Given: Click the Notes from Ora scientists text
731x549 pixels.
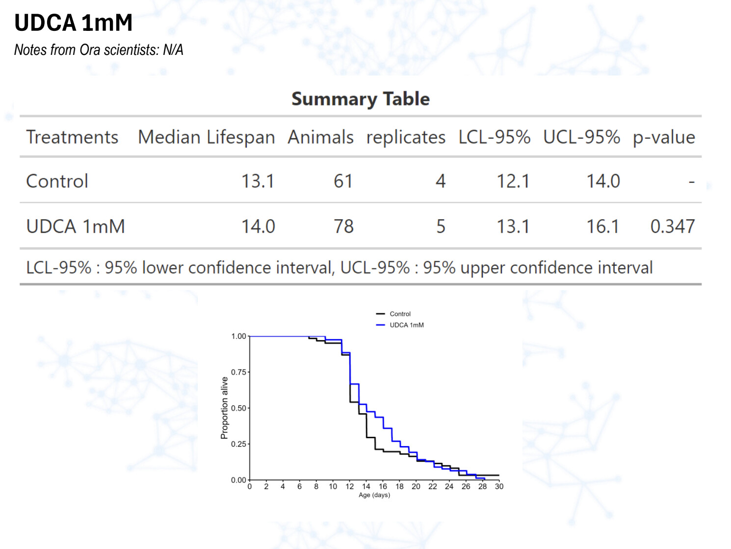Looking at the screenshot, I should 99,50.
